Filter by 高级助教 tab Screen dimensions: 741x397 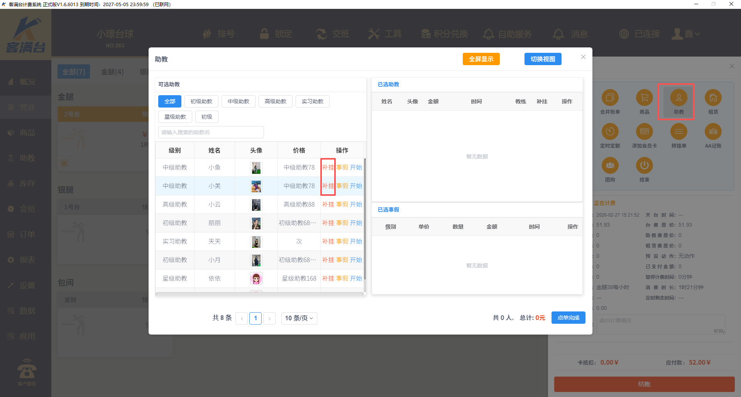276,101
